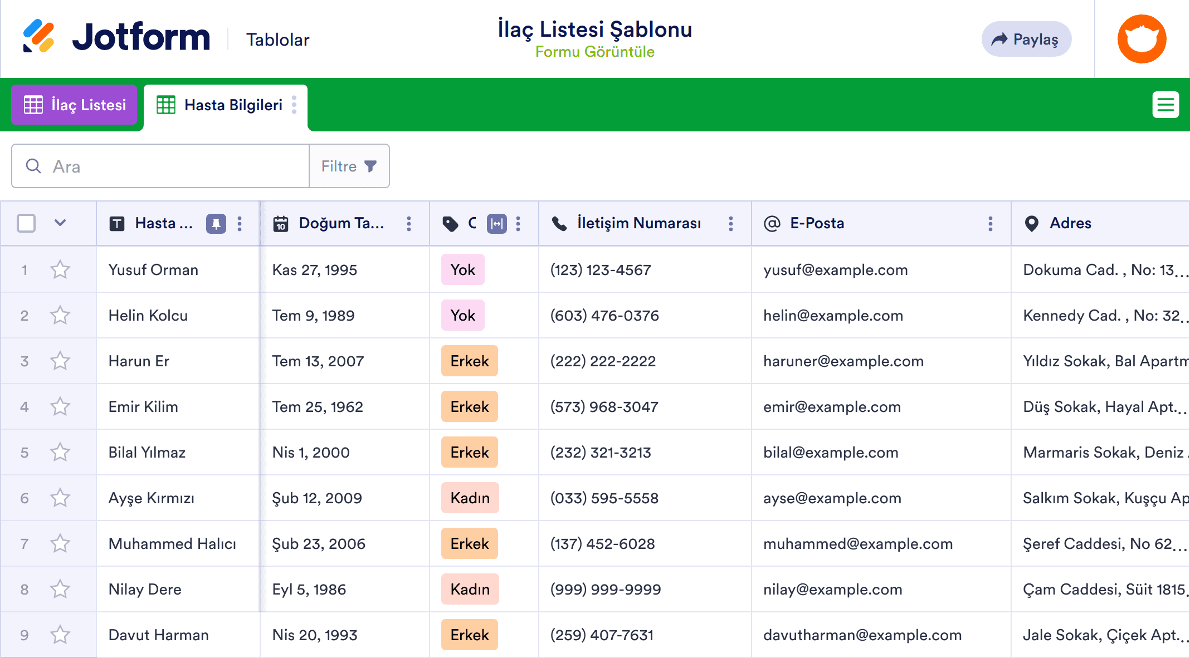This screenshot has width=1190, height=658.
Task: Open Hasta Bilgileri tab options dots
Action: (x=294, y=105)
